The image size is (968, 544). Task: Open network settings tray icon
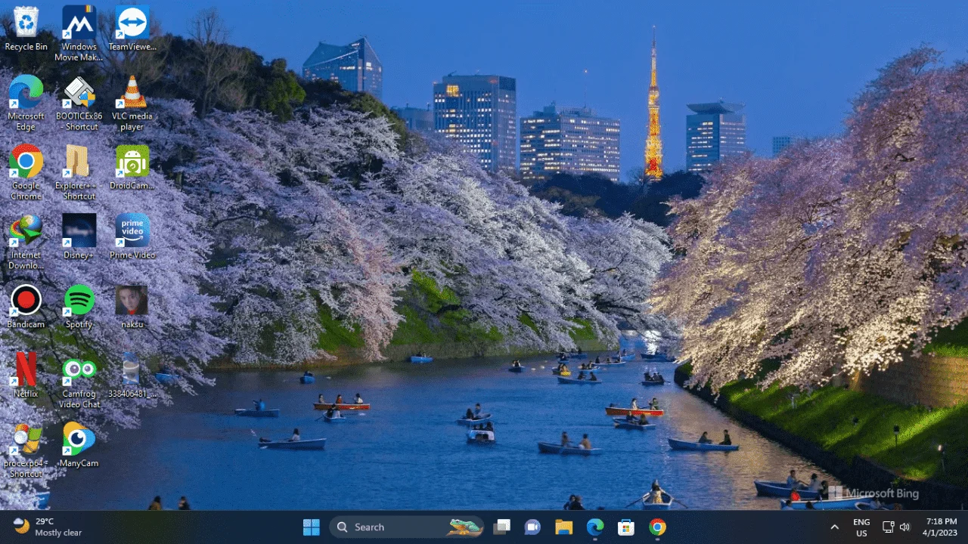click(889, 527)
